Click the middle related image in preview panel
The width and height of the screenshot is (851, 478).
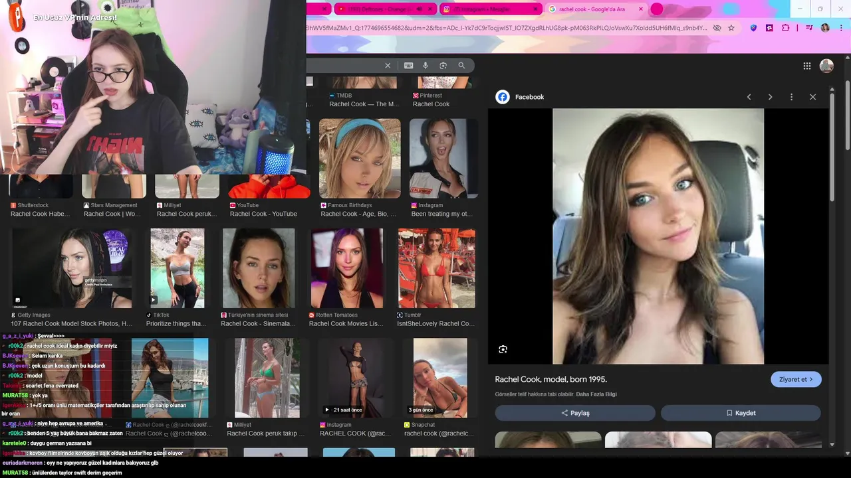pos(658,439)
